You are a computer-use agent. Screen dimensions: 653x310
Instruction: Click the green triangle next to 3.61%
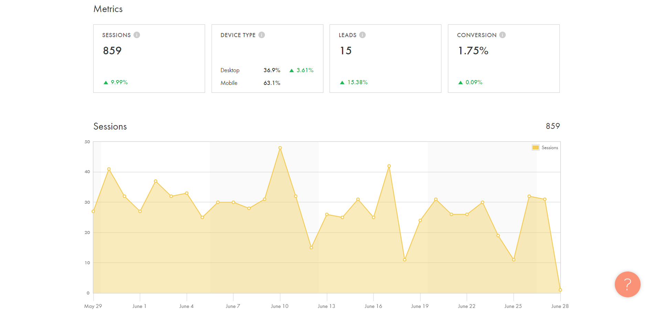click(292, 70)
